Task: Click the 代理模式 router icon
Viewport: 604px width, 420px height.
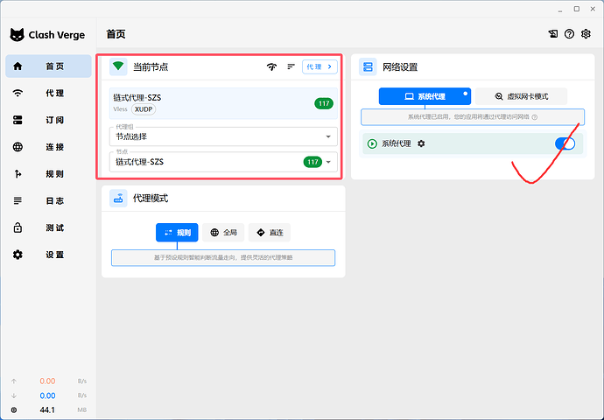Action: [118, 199]
